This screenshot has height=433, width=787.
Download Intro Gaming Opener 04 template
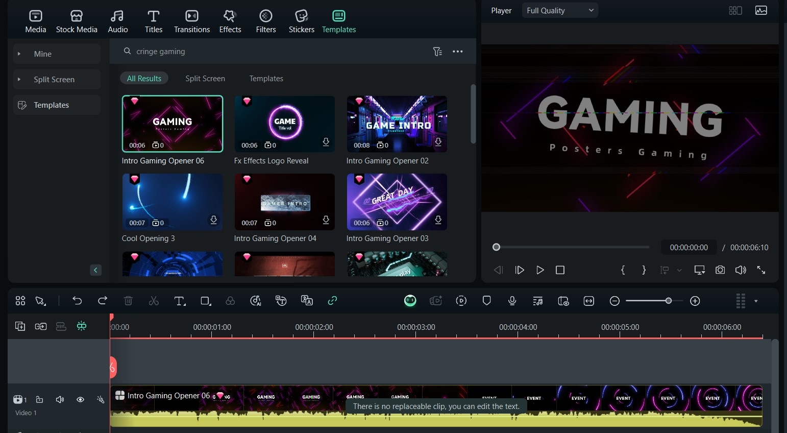(x=326, y=220)
